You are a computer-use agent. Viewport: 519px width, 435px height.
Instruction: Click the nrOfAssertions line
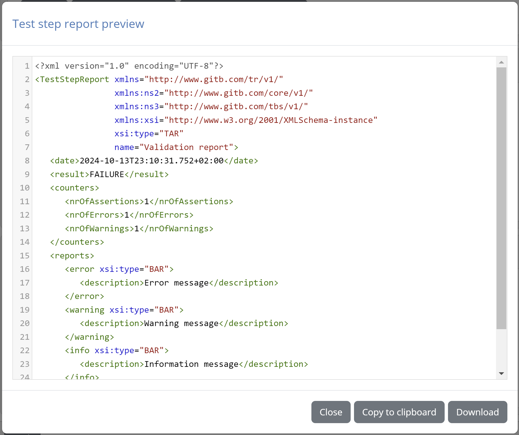(x=149, y=201)
